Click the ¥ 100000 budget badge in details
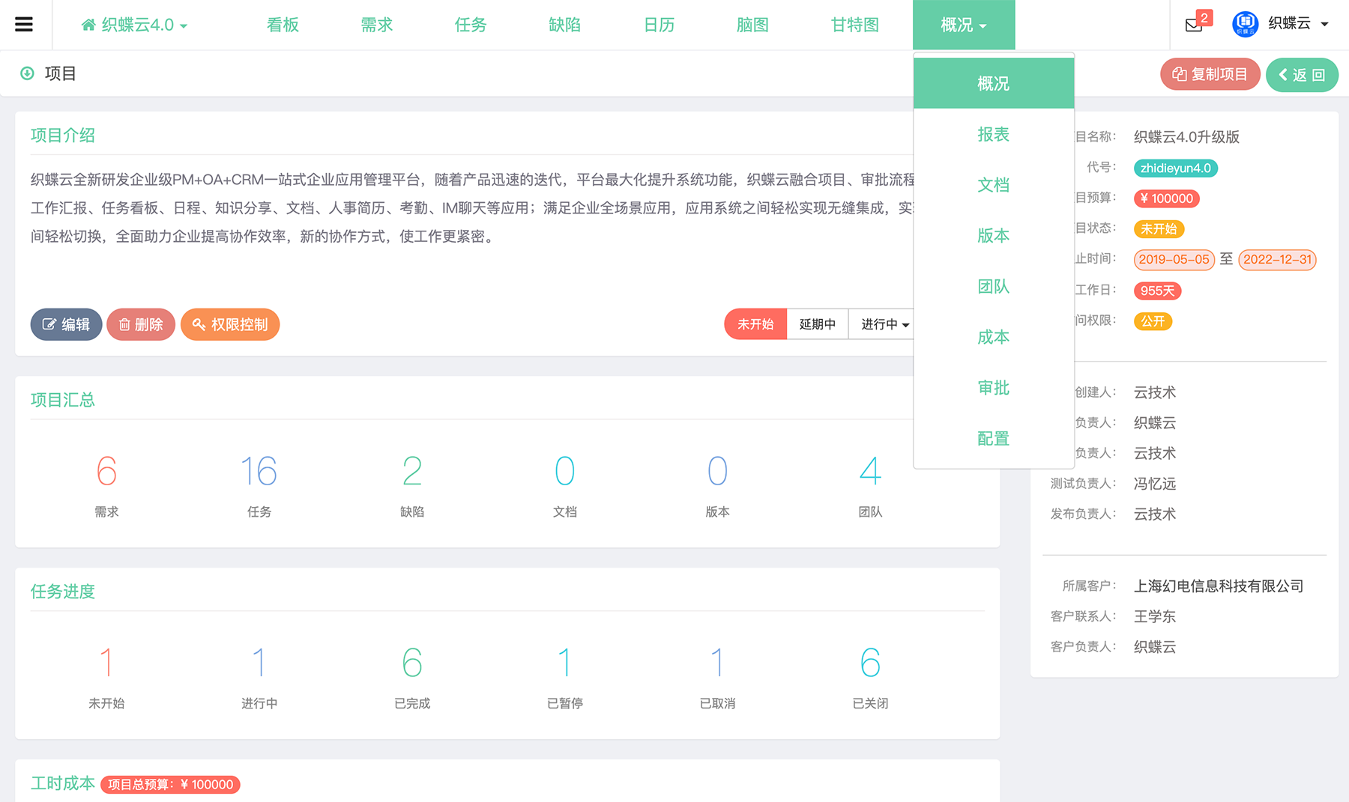 pyautogui.click(x=1167, y=198)
